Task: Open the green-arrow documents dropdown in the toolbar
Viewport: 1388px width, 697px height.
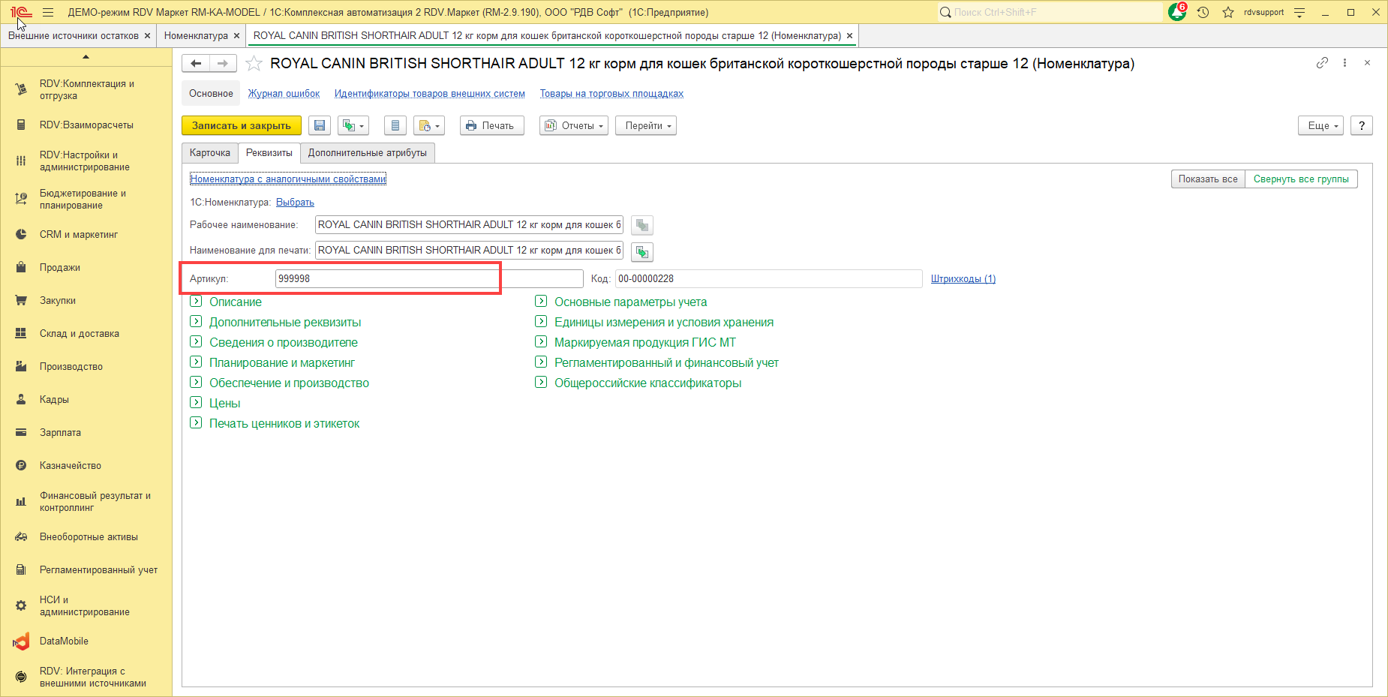Action: pyautogui.click(x=353, y=125)
